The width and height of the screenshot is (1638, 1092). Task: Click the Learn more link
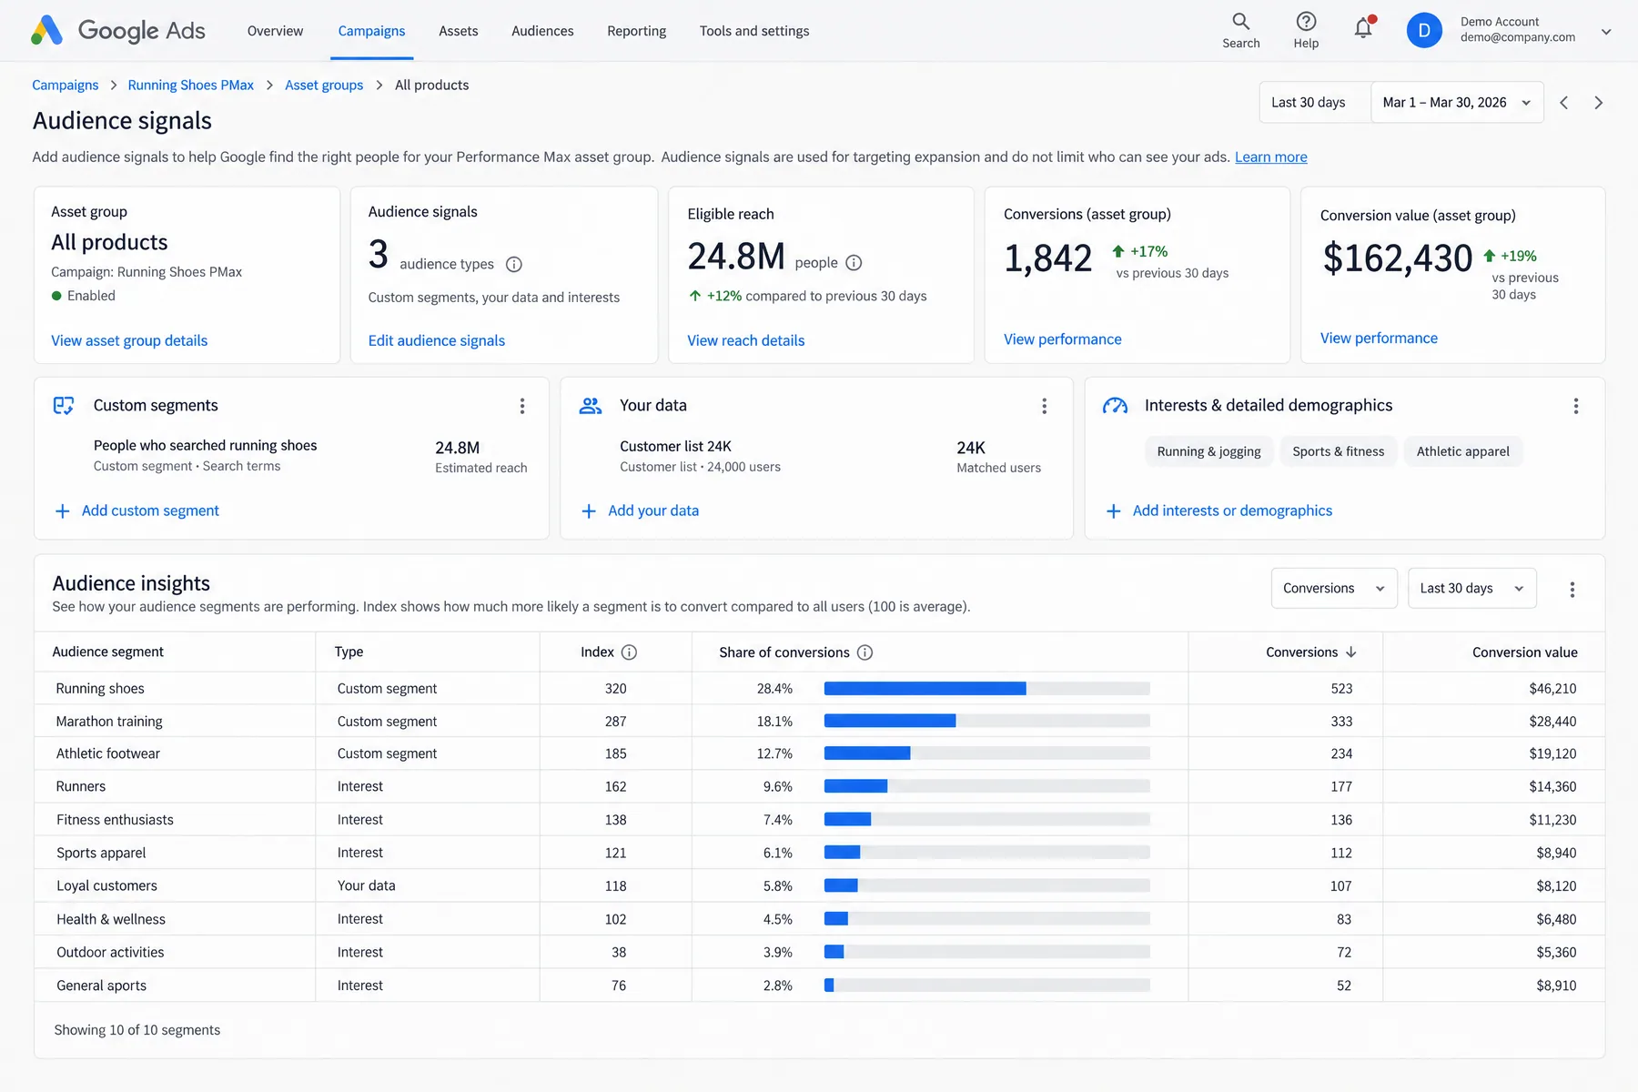[1270, 157]
